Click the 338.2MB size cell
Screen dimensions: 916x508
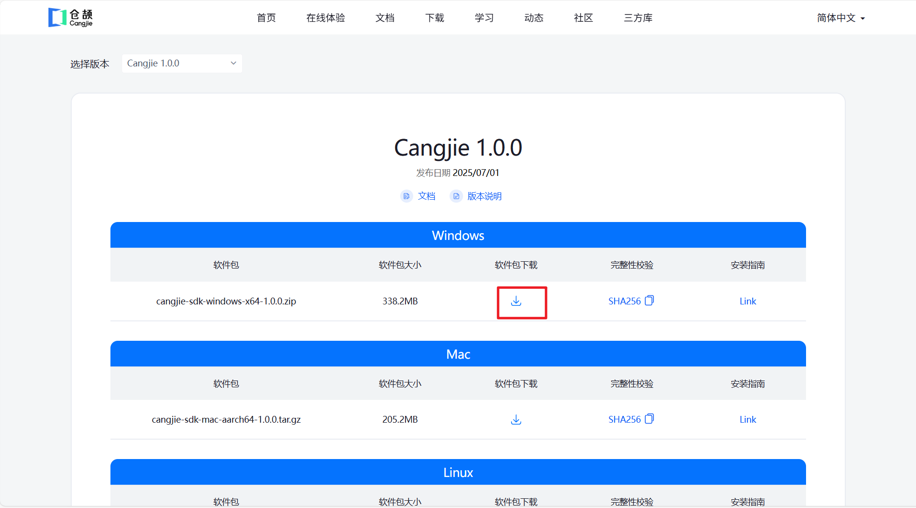(x=400, y=301)
